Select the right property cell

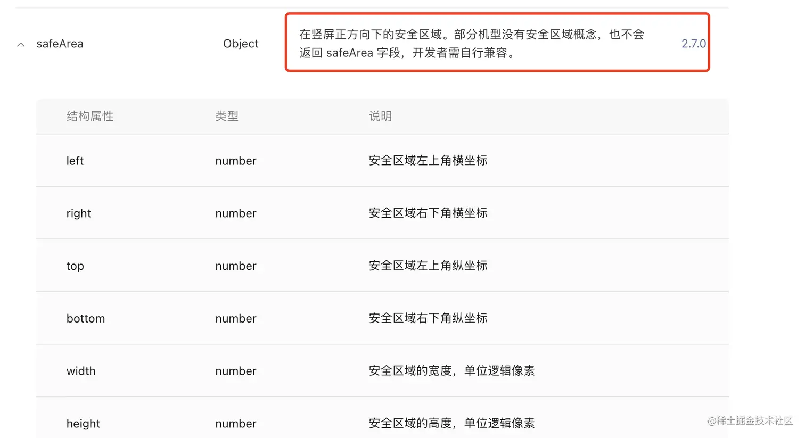(x=79, y=213)
